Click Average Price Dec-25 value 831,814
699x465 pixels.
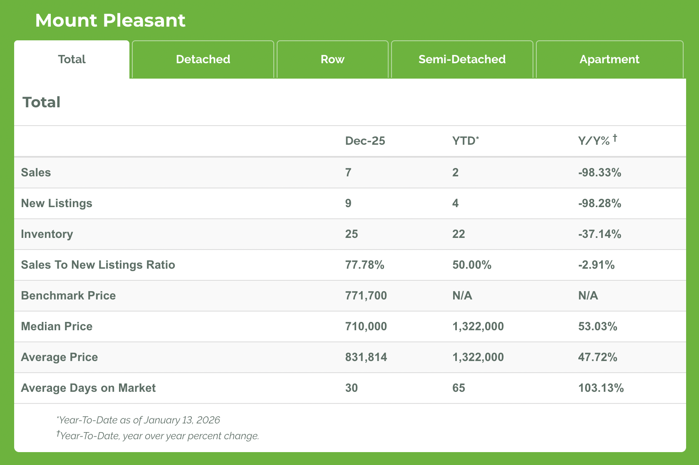tap(366, 357)
